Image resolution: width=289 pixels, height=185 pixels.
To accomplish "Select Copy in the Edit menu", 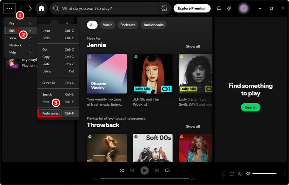I will pos(58,57).
